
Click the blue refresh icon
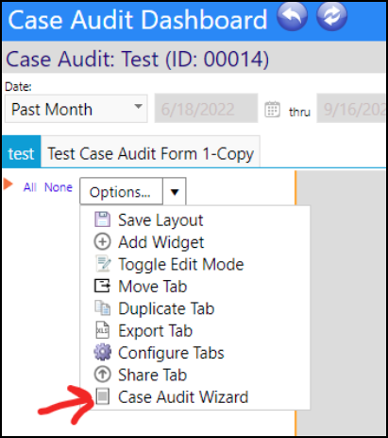pos(332,16)
